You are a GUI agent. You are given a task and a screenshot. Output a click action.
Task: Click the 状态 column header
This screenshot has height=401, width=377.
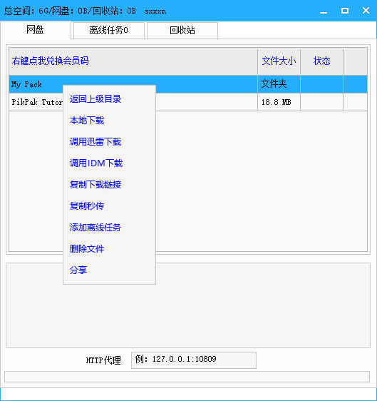[x=322, y=61]
